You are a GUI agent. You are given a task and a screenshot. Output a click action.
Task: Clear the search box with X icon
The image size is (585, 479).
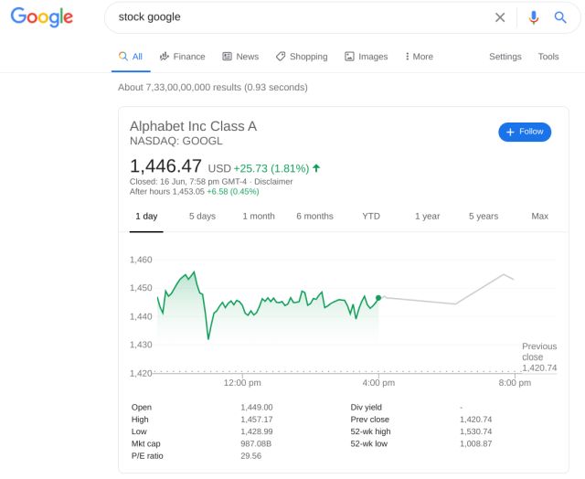(500, 17)
